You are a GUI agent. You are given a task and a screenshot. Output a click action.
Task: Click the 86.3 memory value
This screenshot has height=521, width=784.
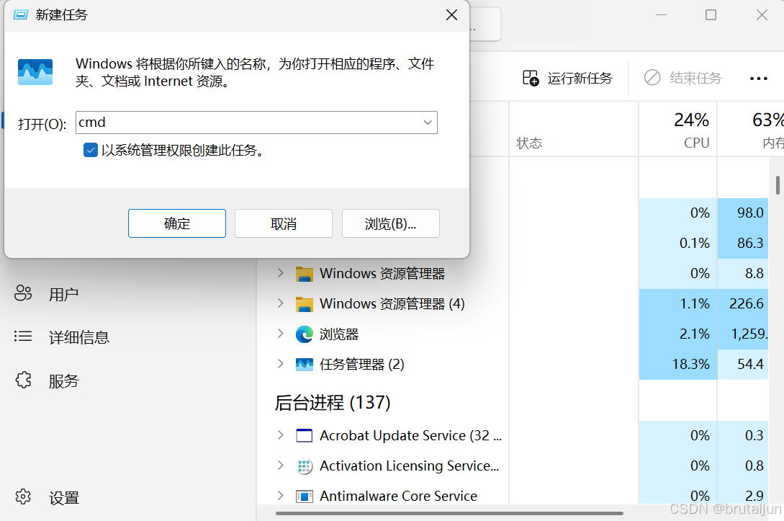(x=750, y=244)
